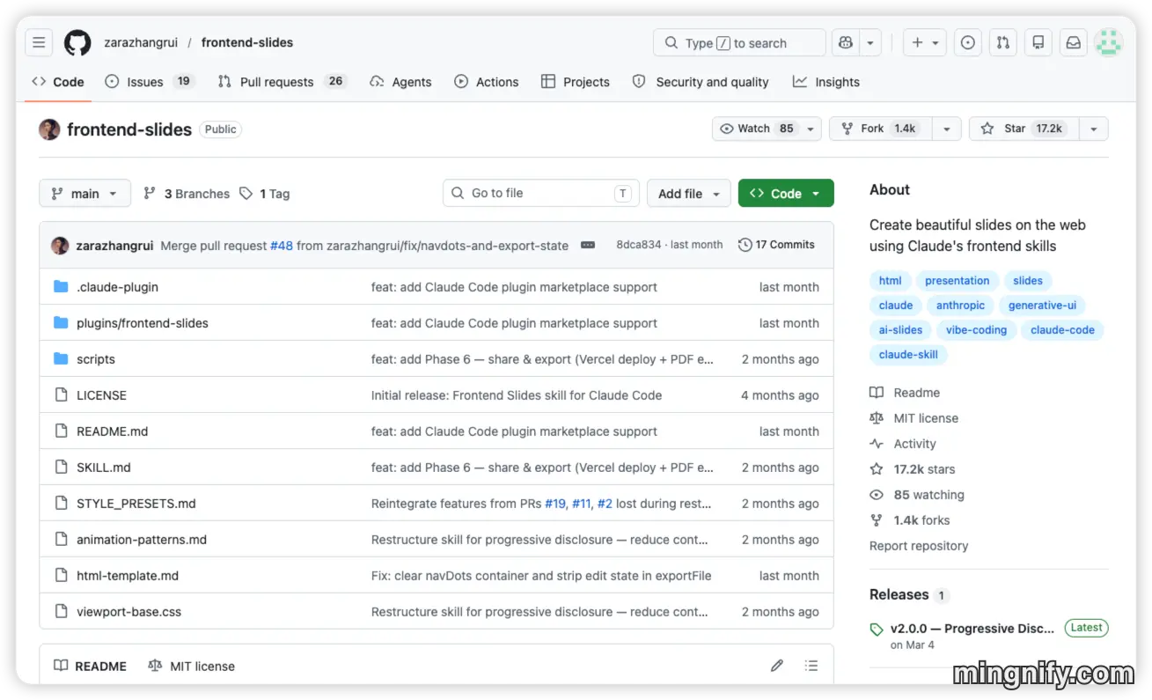Viewport: 1152px width, 700px height.
Task: Open the Copilot chat icon
Action: (846, 42)
